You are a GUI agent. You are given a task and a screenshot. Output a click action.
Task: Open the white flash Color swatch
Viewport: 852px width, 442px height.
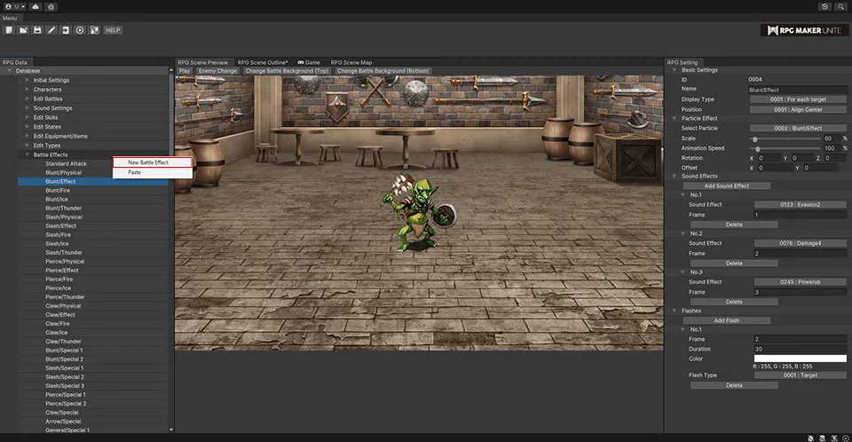799,359
